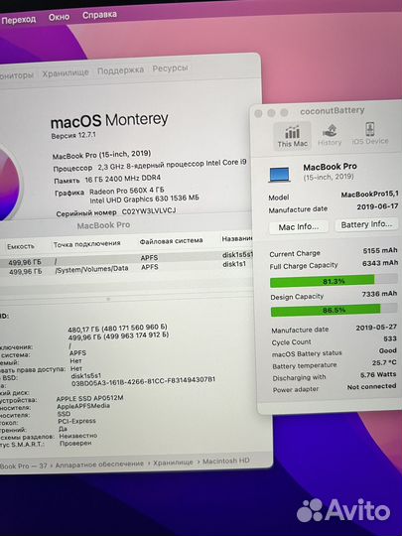Screen dimensions: 402x536
Task: Select the /System/Volumes/Data volume row
Action: pos(126,268)
